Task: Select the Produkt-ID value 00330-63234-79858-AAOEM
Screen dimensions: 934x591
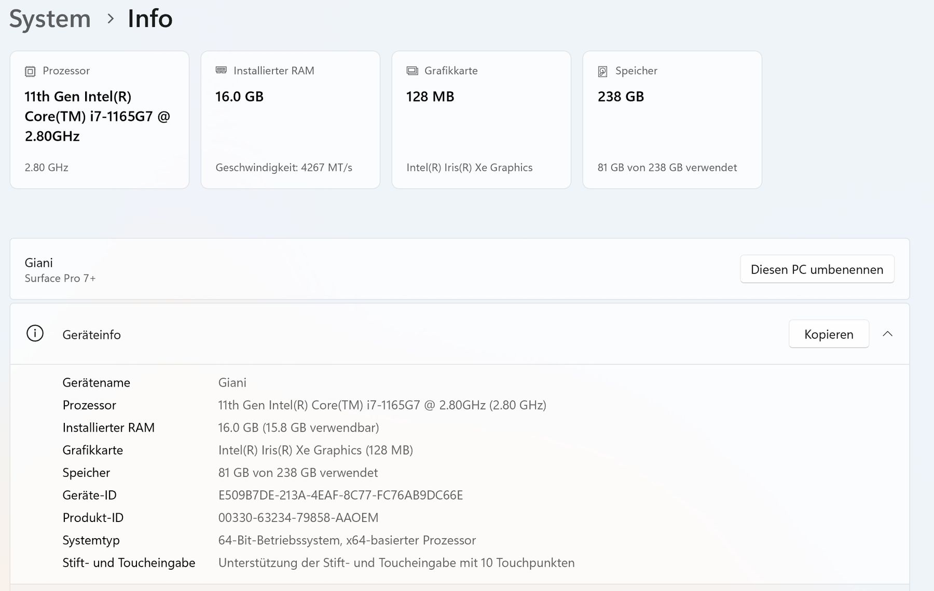Action: click(298, 518)
